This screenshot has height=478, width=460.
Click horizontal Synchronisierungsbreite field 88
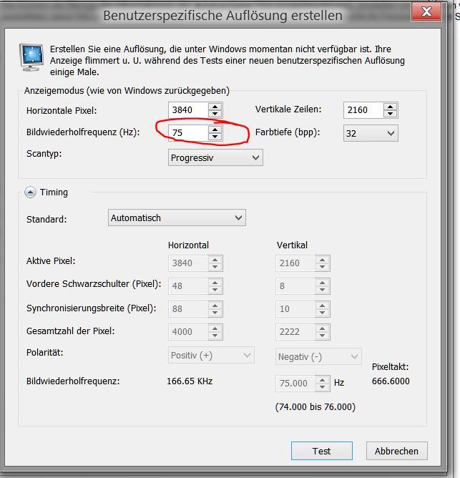(x=188, y=309)
